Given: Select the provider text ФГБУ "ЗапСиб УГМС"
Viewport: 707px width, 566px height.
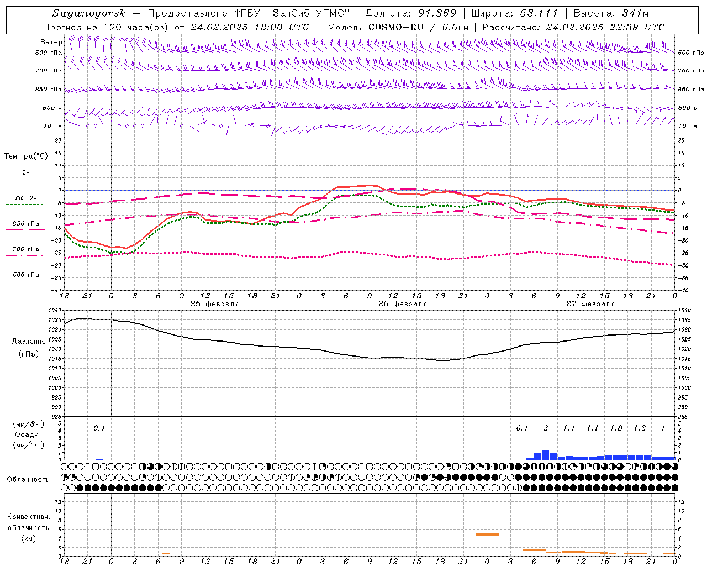Looking at the screenshot, I should (291, 13).
